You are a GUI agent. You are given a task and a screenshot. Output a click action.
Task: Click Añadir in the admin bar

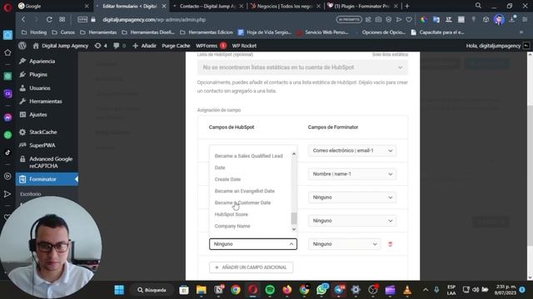(144, 46)
